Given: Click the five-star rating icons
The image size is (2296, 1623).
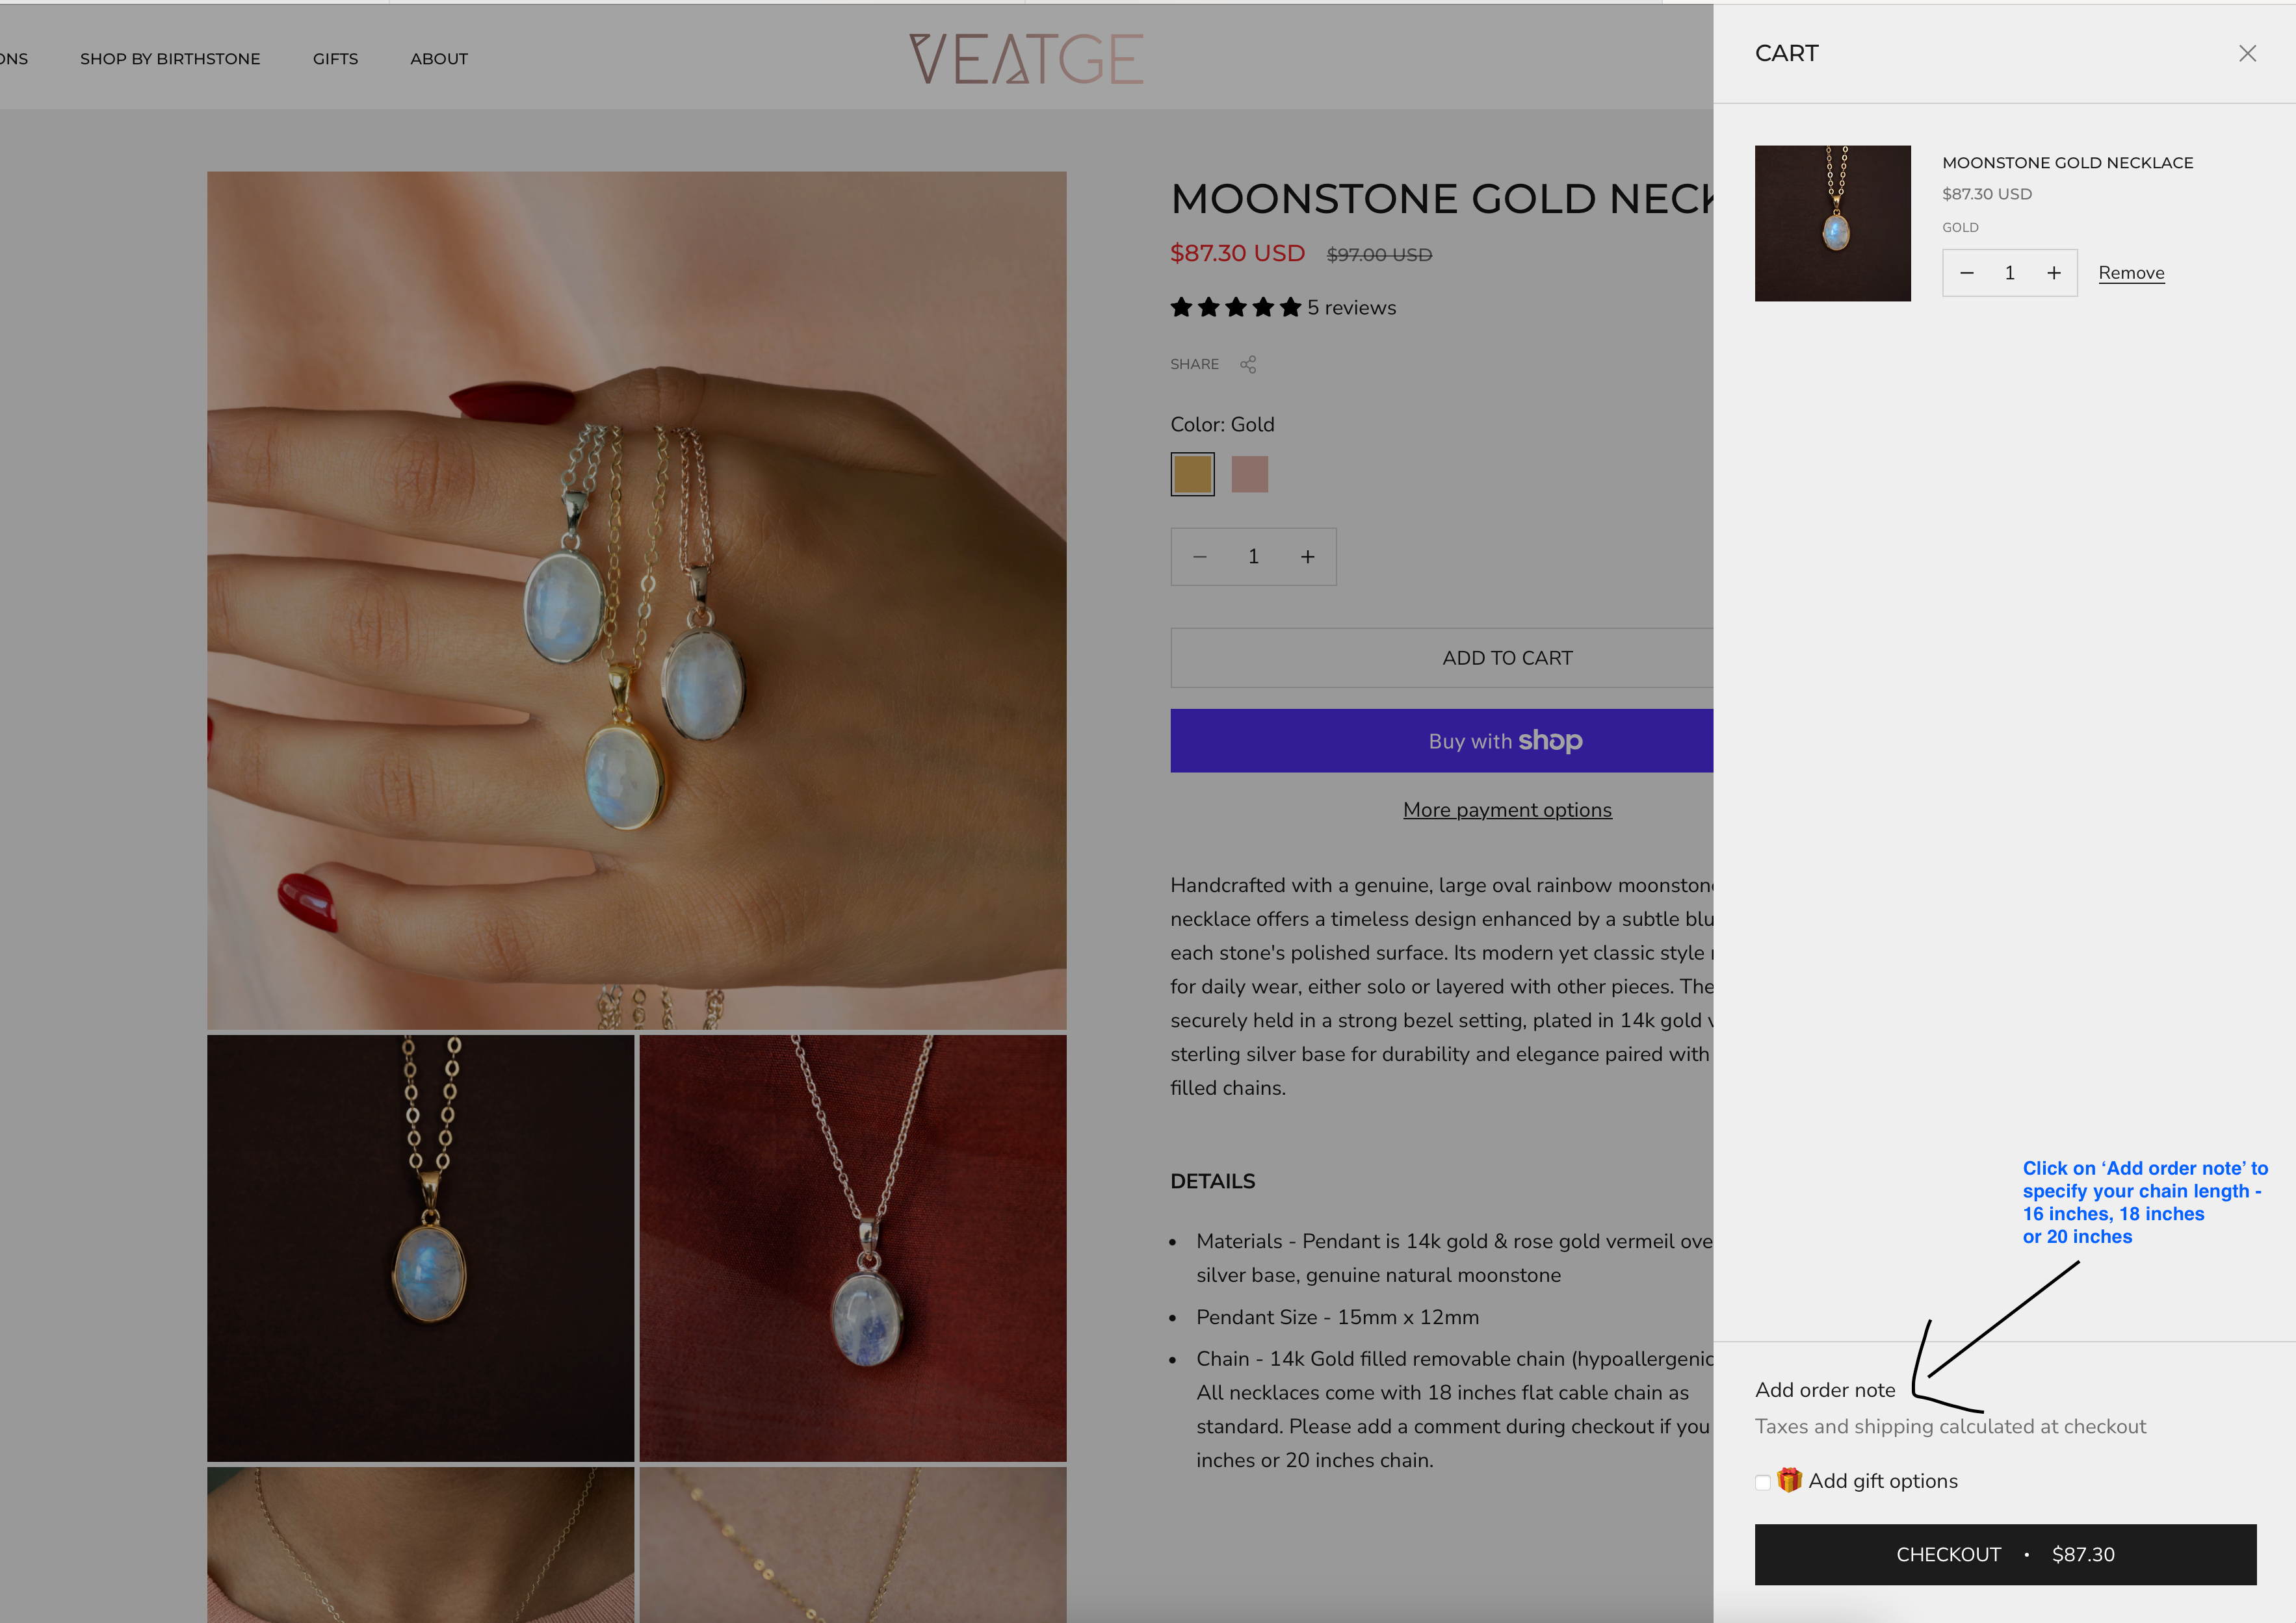Looking at the screenshot, I should pyautogui.click(x=1235, y=308).
